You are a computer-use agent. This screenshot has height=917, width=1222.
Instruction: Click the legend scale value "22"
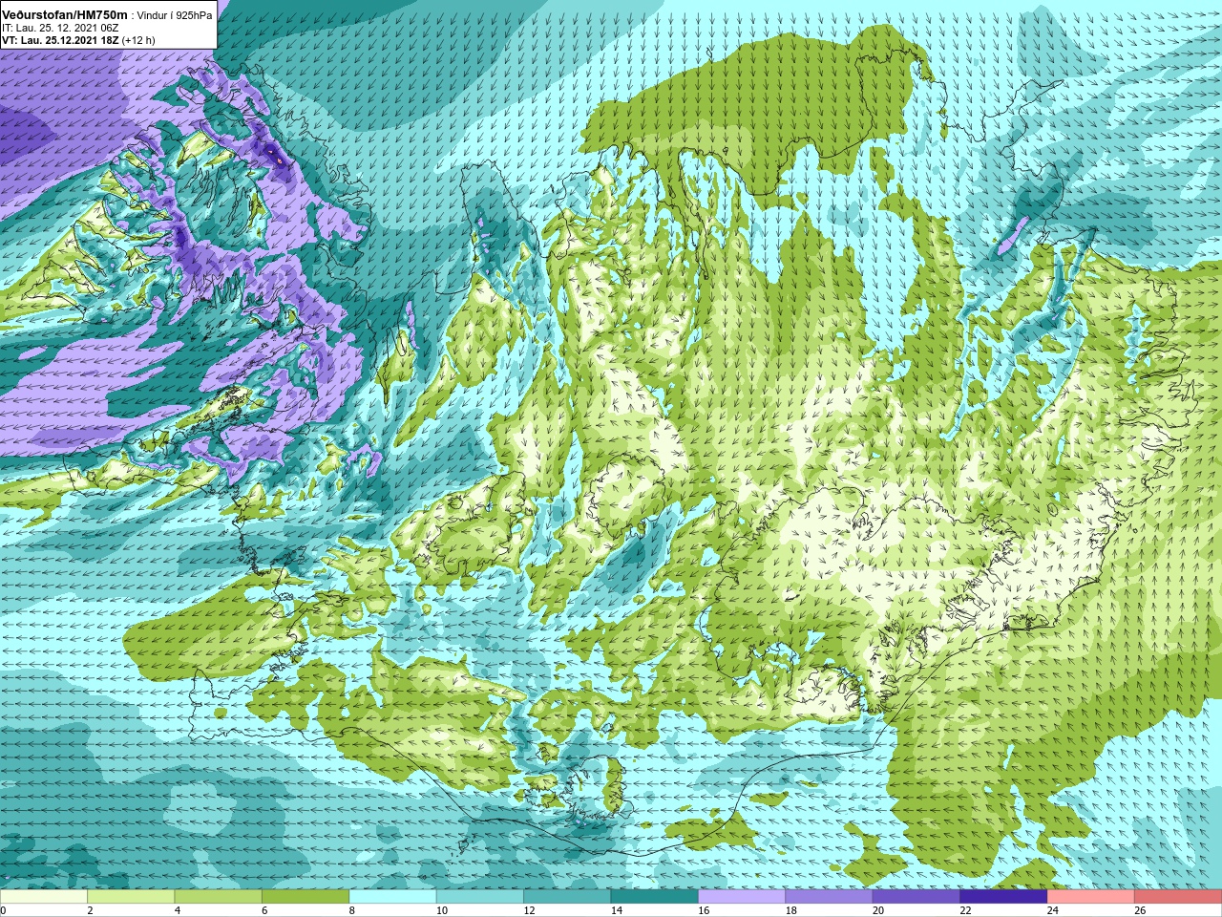966,910
